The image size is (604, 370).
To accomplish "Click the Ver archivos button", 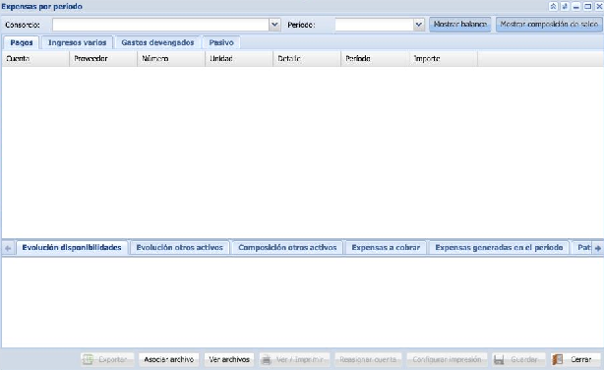I will point(229,359).
